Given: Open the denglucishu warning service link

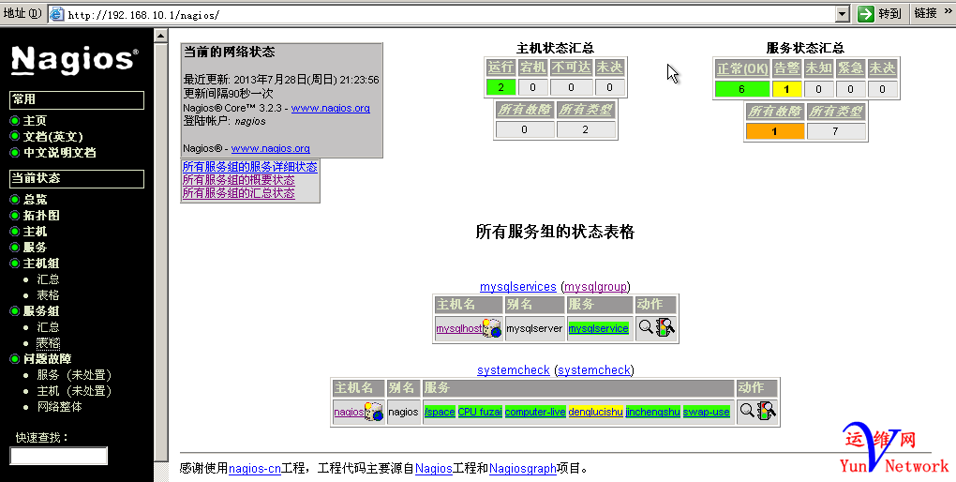Looking at the screenshot, I should pyautogui.click(x=596, y=412).
